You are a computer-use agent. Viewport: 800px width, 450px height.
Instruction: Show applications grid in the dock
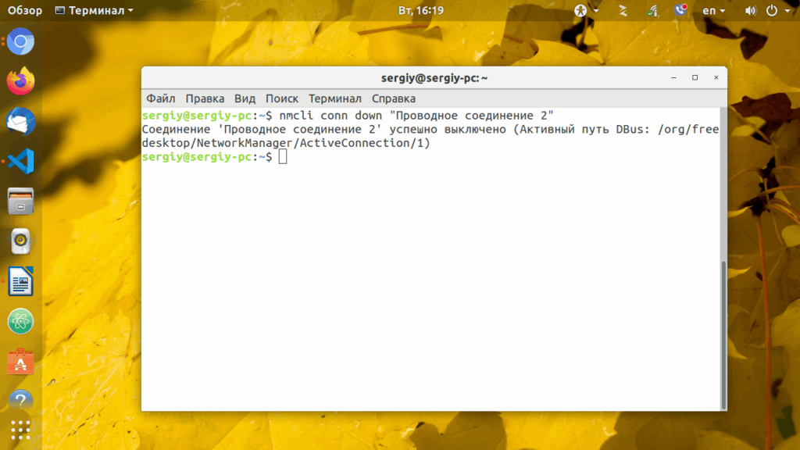(x=20, y=430)
